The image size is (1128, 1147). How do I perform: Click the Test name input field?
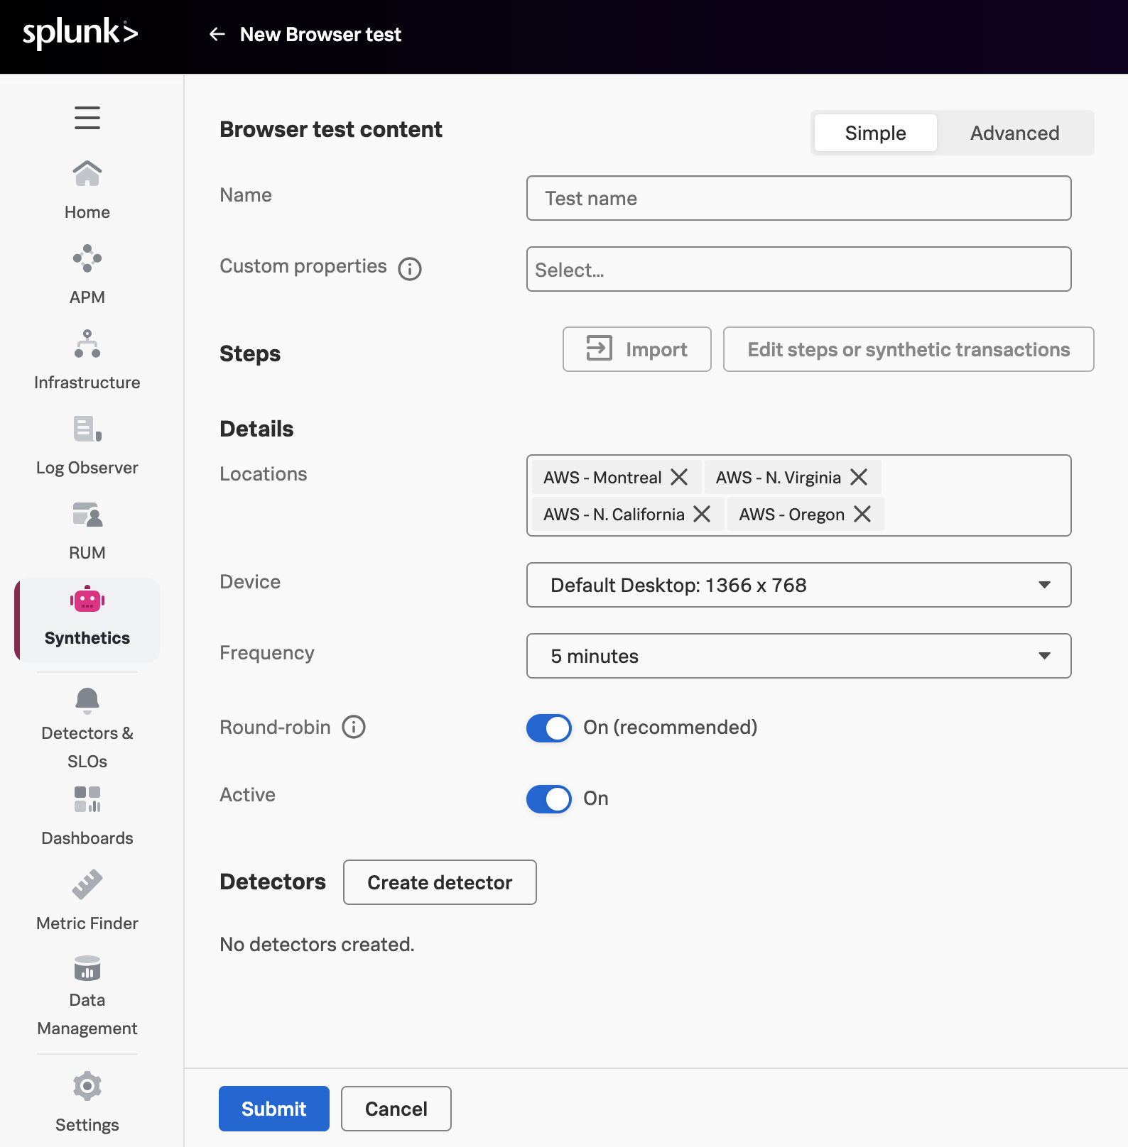pyautogui.click(x=798, y=198)
